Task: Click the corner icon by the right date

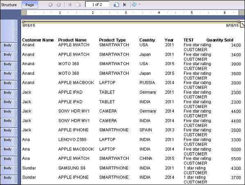Action: 243,25
